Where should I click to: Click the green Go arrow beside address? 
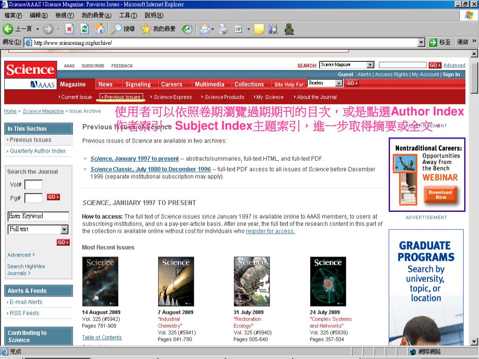[433, 43]
